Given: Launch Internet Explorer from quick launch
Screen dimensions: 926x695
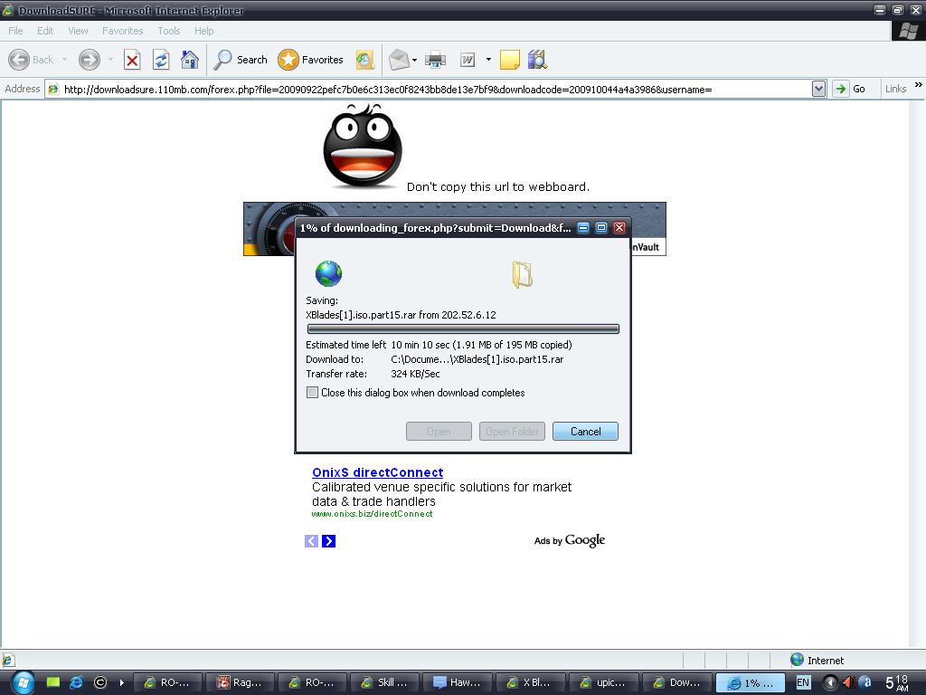Looking at the screenshot, I should tap(77, 682).
